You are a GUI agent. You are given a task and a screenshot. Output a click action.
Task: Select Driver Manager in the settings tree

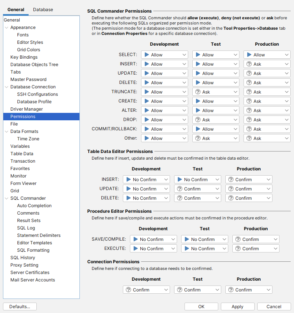coord(26,109)
